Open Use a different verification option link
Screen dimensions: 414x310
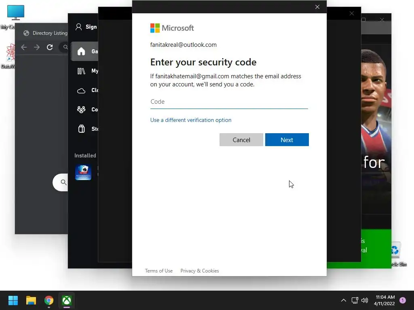click(191, 120)
